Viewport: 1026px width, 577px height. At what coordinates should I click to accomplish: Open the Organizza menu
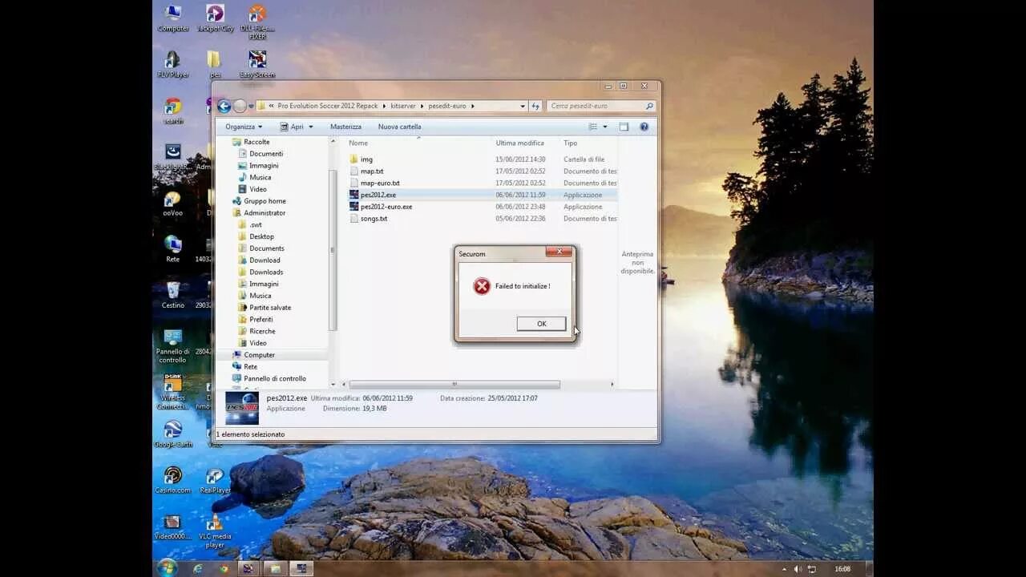(x=244, y=127)
